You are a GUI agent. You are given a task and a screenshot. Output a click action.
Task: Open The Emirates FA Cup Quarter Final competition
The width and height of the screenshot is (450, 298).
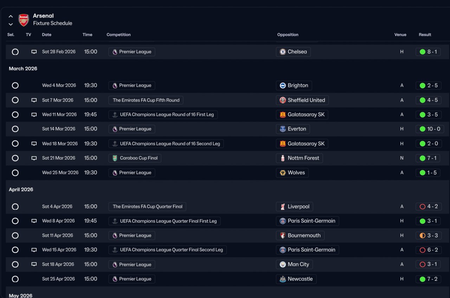(x=147, y=207)
